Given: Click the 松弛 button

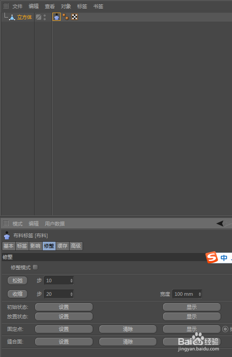Looking at the screenshot, I should pos(18,280).
